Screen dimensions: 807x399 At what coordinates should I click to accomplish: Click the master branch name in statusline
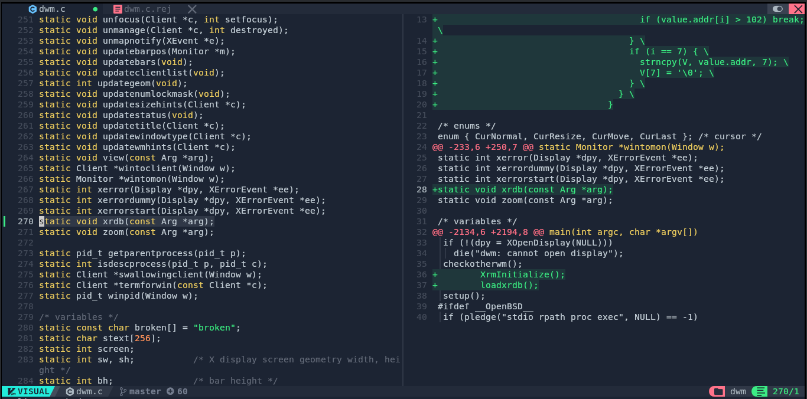point(145,391)
